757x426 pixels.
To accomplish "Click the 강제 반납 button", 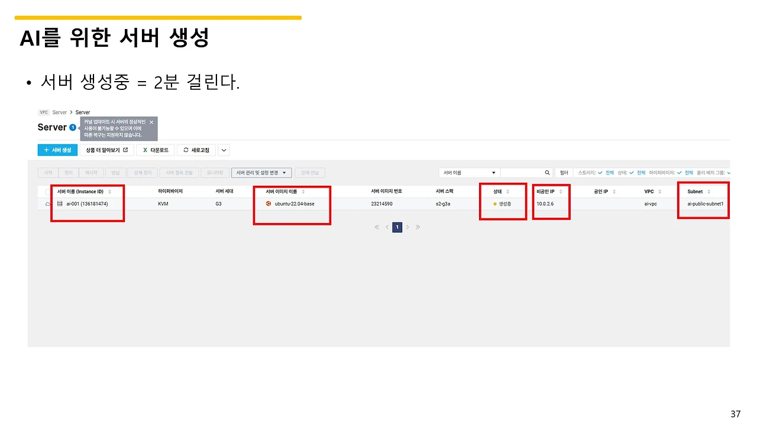I will 310,173.
